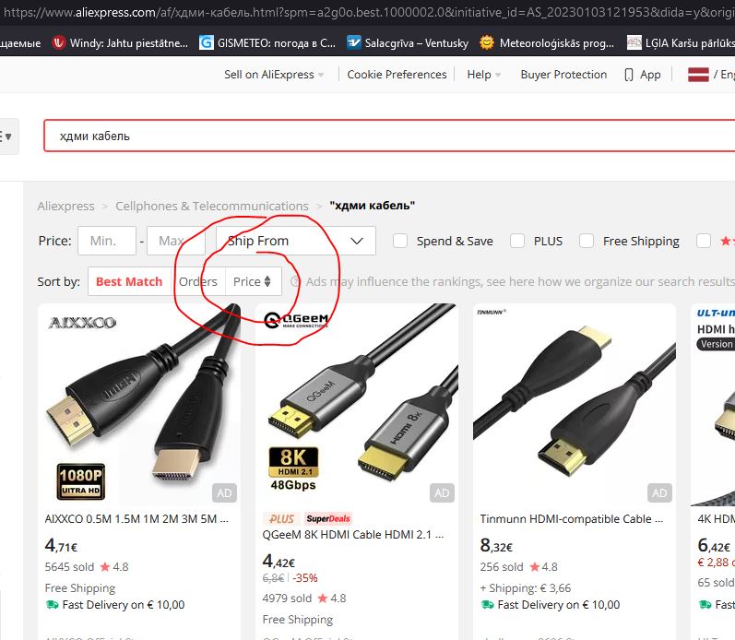Click the truck icon beside Tinmunn Fast Delivery
The width and height of the screenshot is (735, 640).
(x=488, y=605)
